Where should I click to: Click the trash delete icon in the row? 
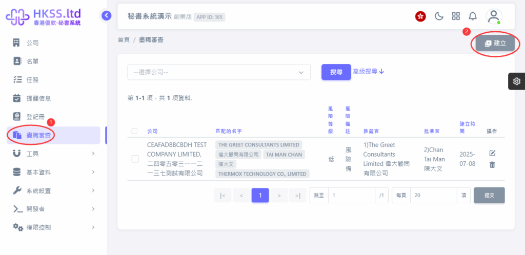(492, 165)
